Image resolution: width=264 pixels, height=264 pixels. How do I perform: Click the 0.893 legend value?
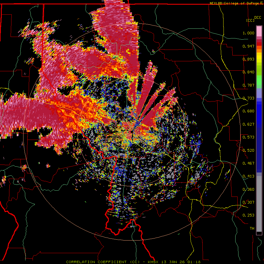coord(248,59)
